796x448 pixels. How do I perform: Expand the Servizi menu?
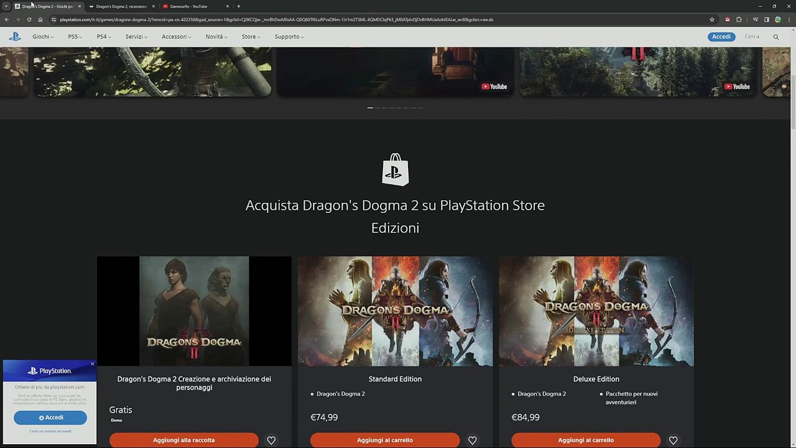pyautogui.click(x=136, y=37)
